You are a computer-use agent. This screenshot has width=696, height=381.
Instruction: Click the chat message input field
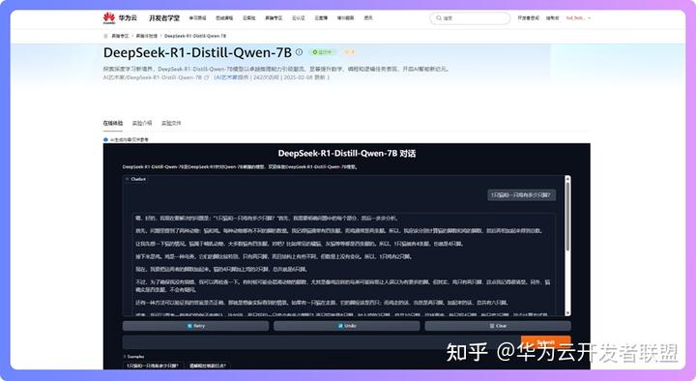(321, 342)
